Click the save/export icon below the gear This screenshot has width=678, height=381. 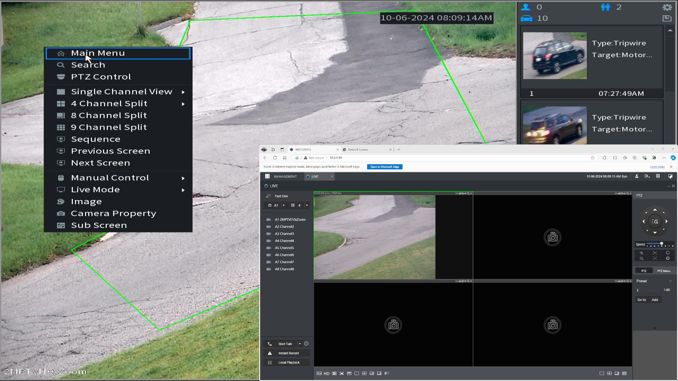pyautogui.click(x=667, y=18)
